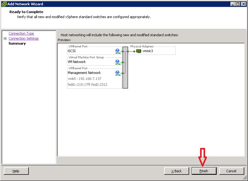The width and height of the screenshot is (248, 181).
Task: Click the fe80::215:17ff:fed2:2312 IPv6 address
Action: point(87,85)
